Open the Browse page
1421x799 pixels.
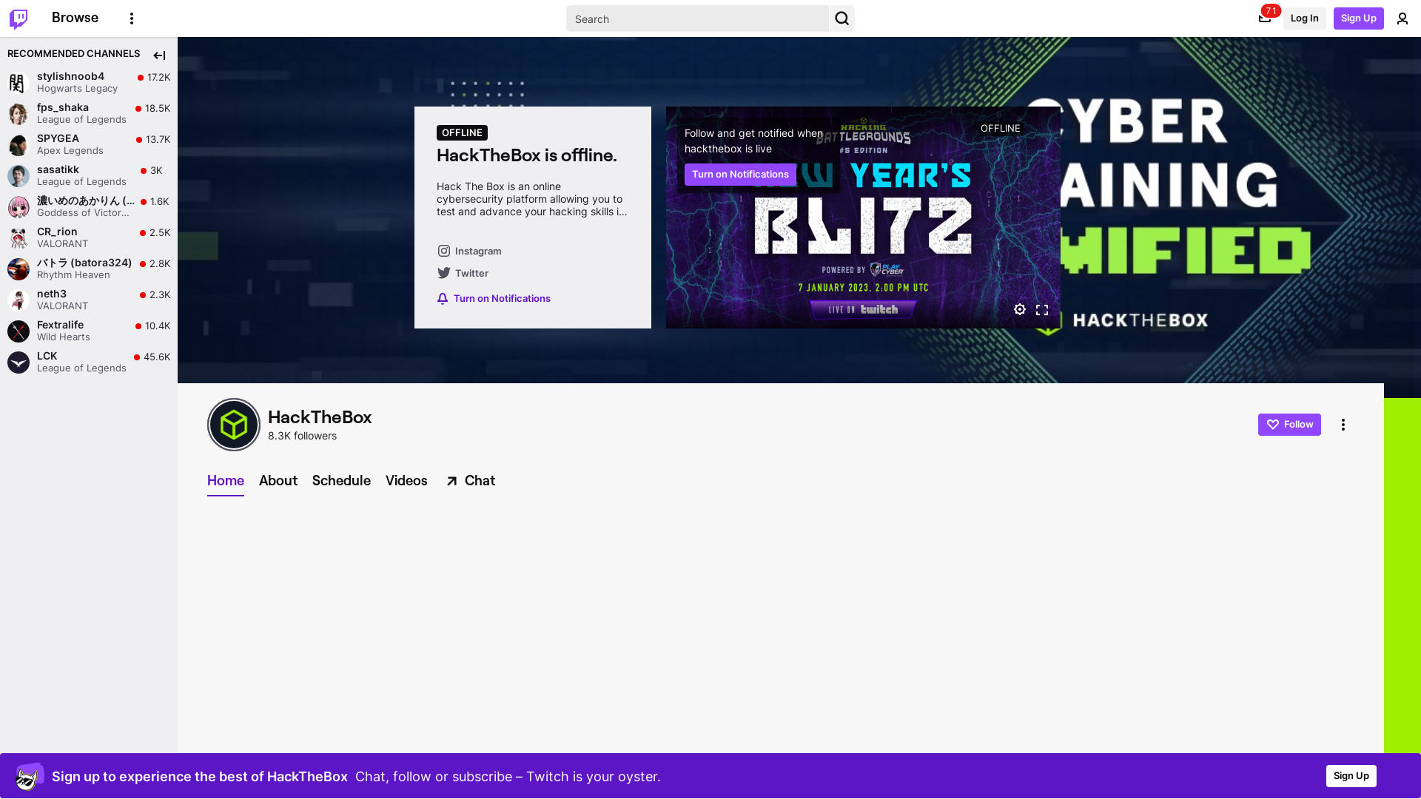click(75, 18)
